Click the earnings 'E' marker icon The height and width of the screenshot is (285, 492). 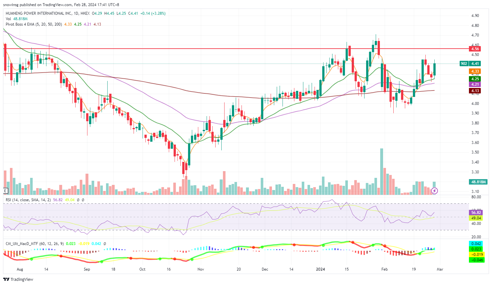click(5, 191)
